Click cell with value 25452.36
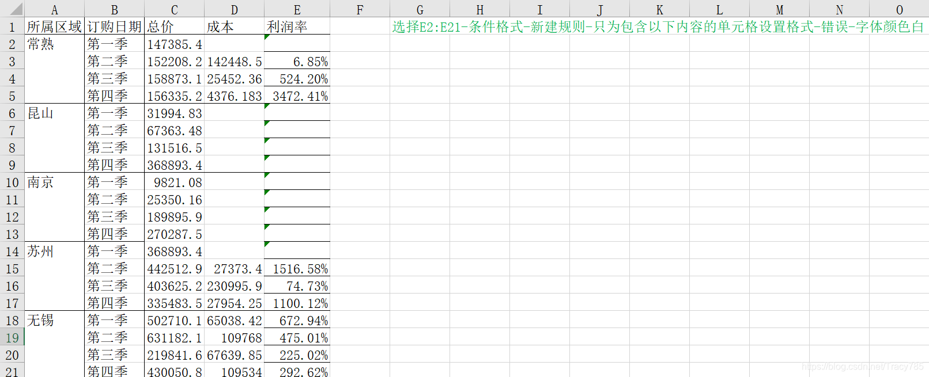Image resolution: width=929 pixels, height=377 pixels. (234, 78)
